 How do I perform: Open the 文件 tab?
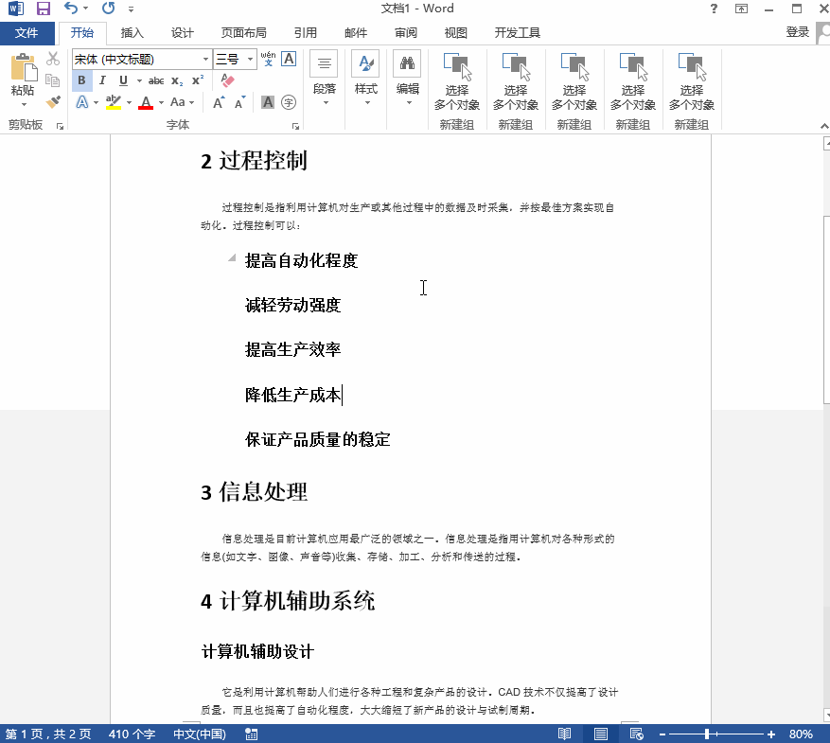pos(26,33)
